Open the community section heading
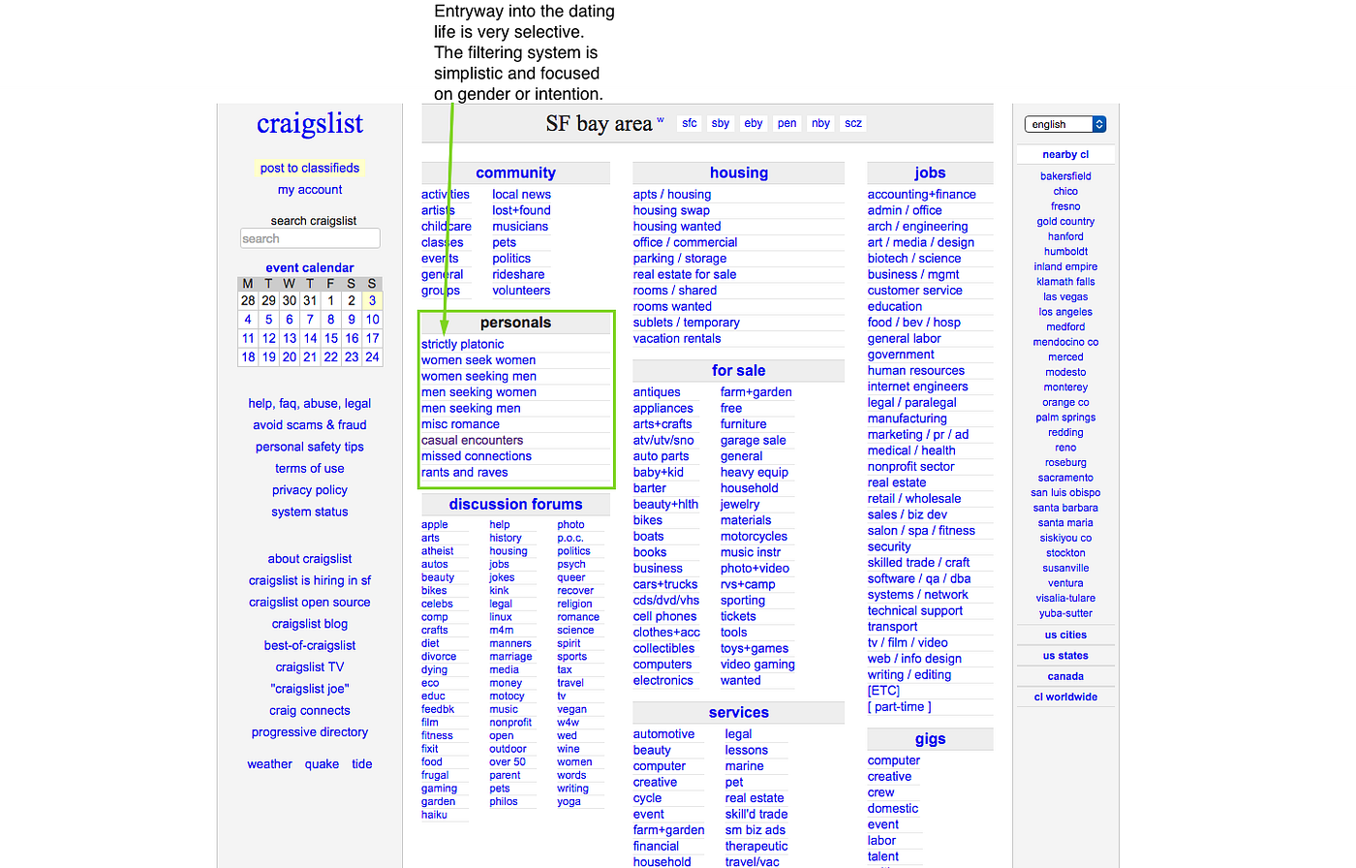1356x868 pixels. tap(515, 172)
